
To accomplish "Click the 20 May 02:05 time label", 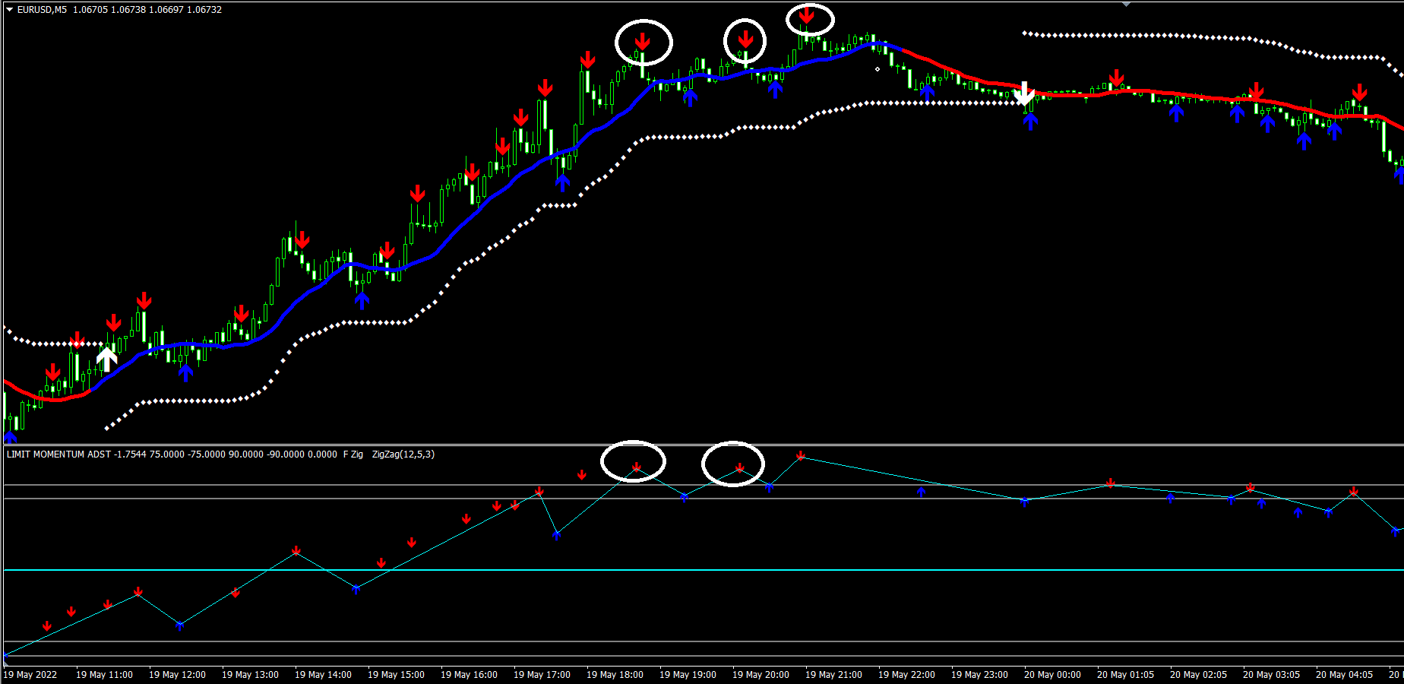I will coord(1198,675).
